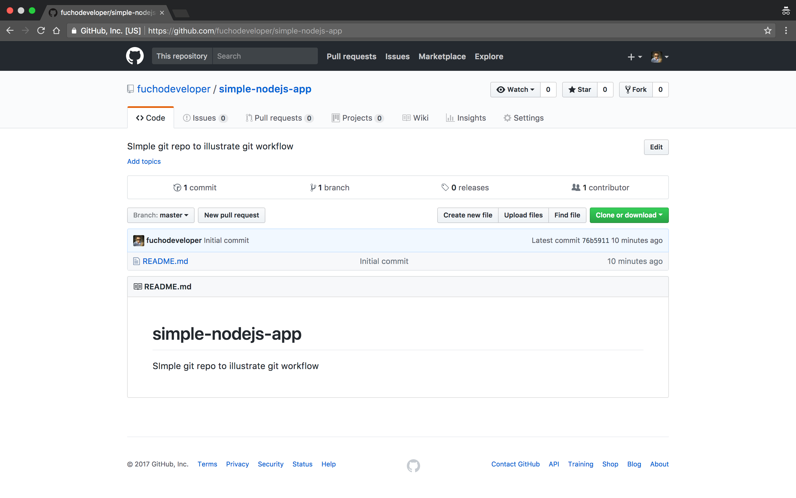Fork this repository

click(635, 90)
